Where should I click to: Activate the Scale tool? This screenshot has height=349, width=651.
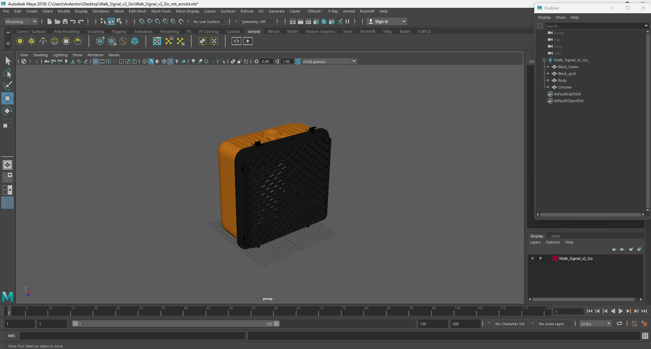pos(7,123)
